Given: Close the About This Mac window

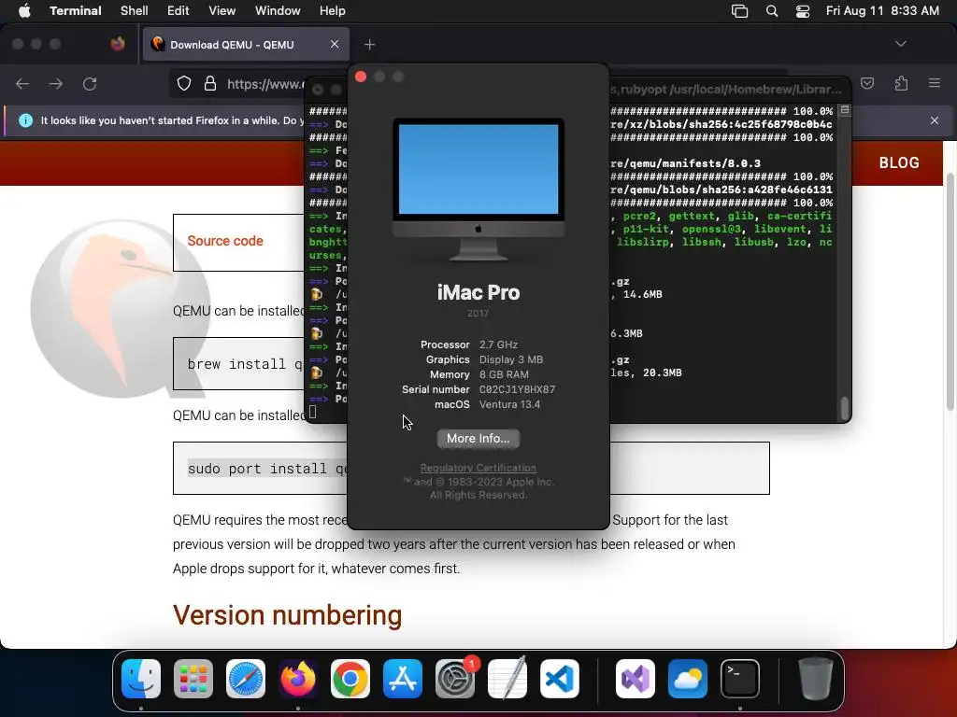Looking at the screenshot, I should [x=361, y=77].
